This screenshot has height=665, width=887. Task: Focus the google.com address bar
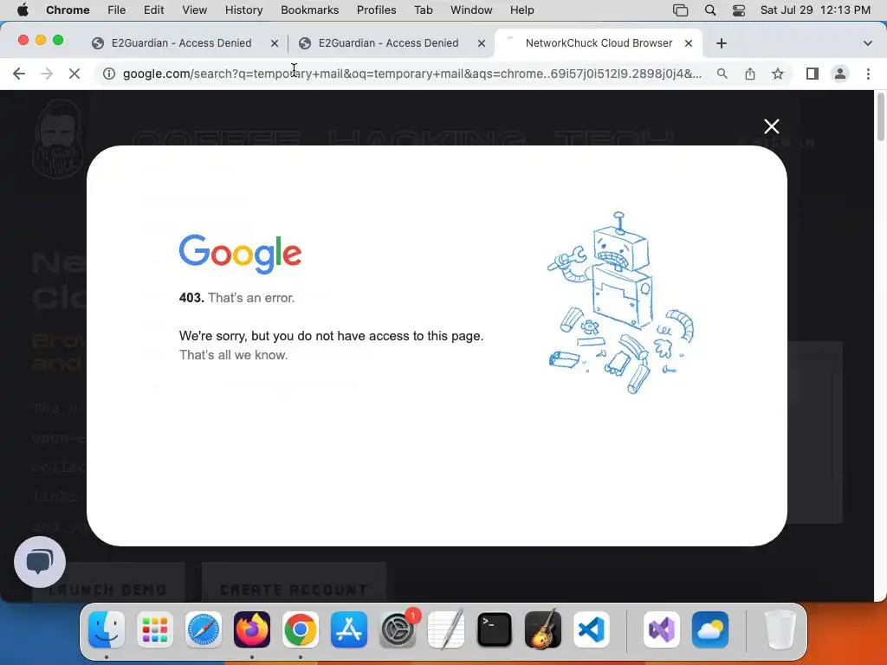pyautogui.click(x=411, y=74)
